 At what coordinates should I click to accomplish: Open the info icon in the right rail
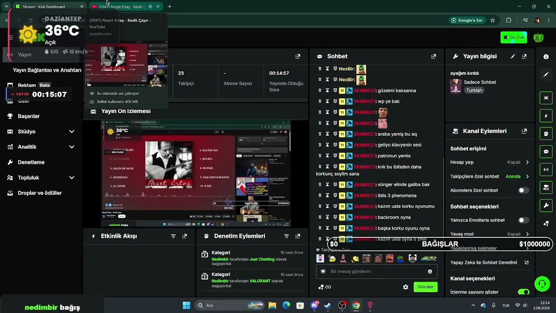click(546, 57)
